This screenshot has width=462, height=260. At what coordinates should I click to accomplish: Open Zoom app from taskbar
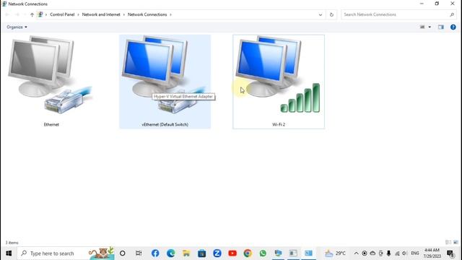[217, 253]
